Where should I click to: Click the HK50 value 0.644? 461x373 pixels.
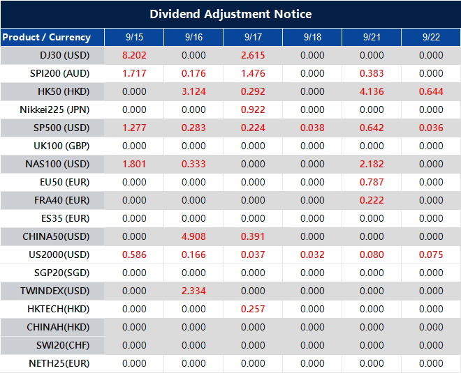click(431, 91)
